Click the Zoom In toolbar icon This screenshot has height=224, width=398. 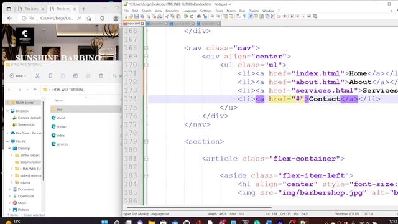click(x=212, y=16)
